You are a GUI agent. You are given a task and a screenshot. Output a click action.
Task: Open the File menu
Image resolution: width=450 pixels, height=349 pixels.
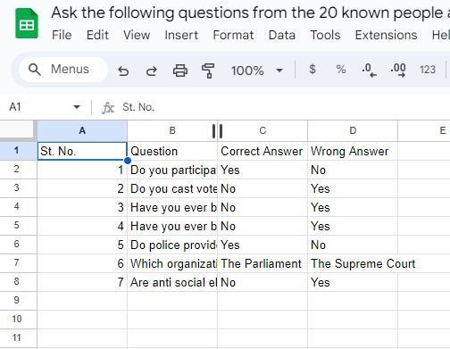(62, 36)
